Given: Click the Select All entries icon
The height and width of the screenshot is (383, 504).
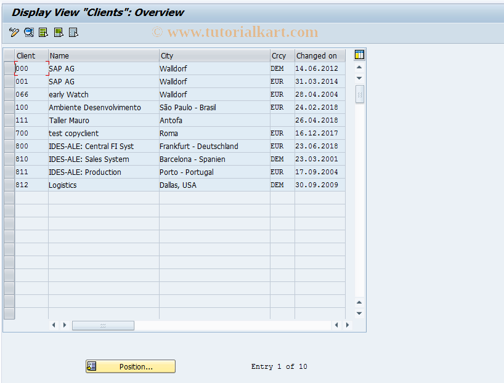Looking at the screenshot, I should point(43,32).
